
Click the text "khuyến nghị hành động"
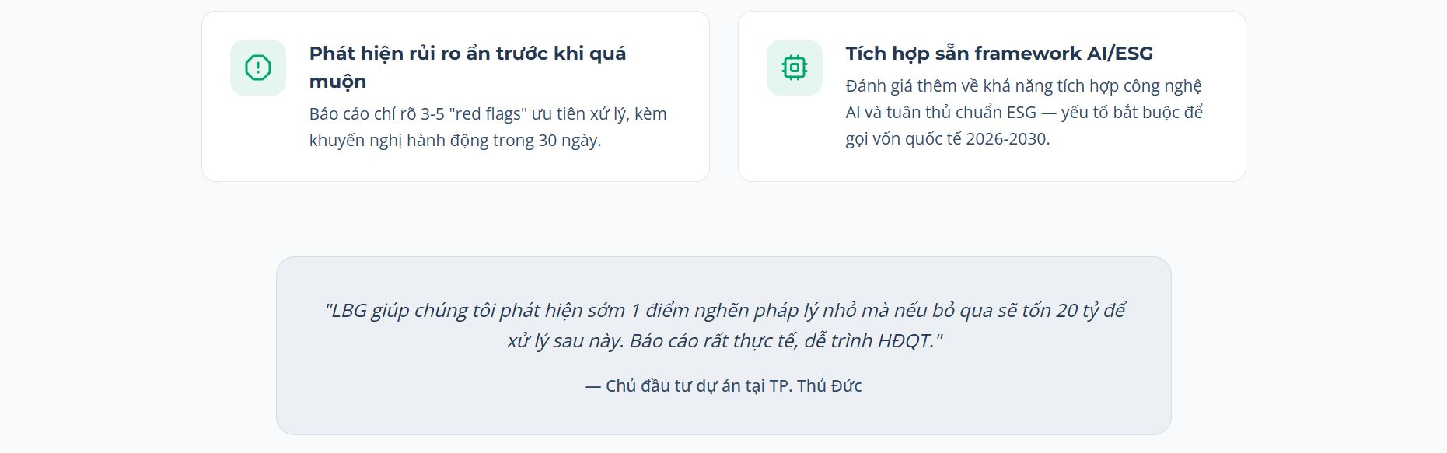click(x=398, y=141)
